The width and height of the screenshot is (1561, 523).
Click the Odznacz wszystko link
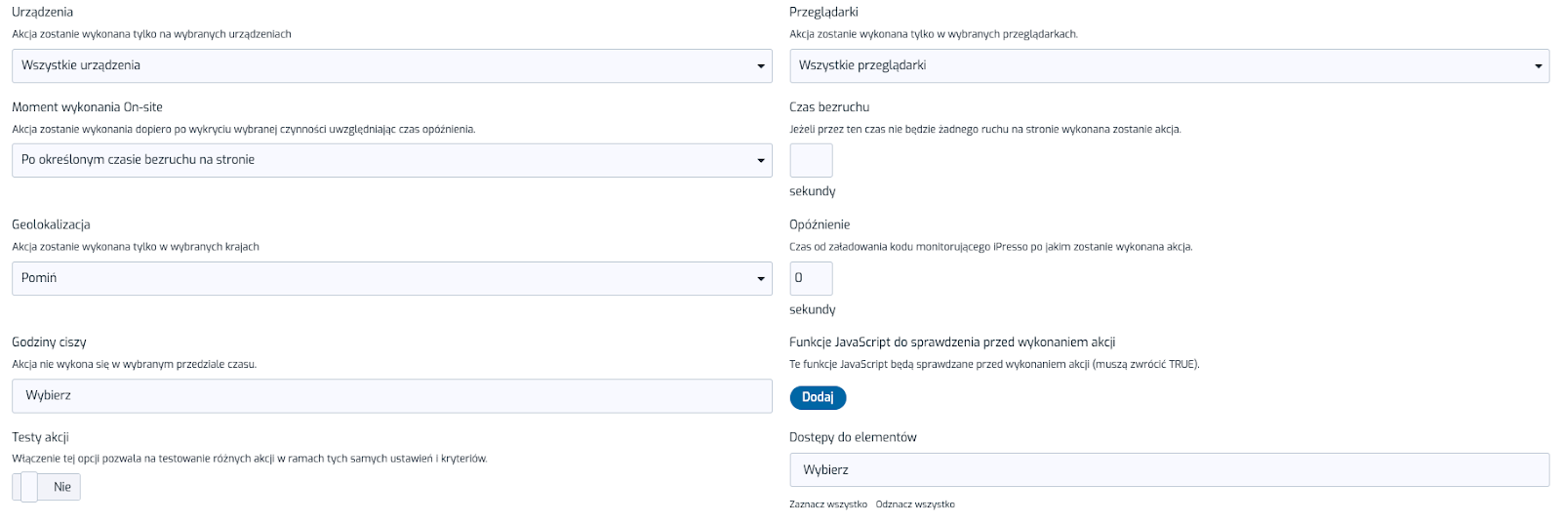pos(915,504)
